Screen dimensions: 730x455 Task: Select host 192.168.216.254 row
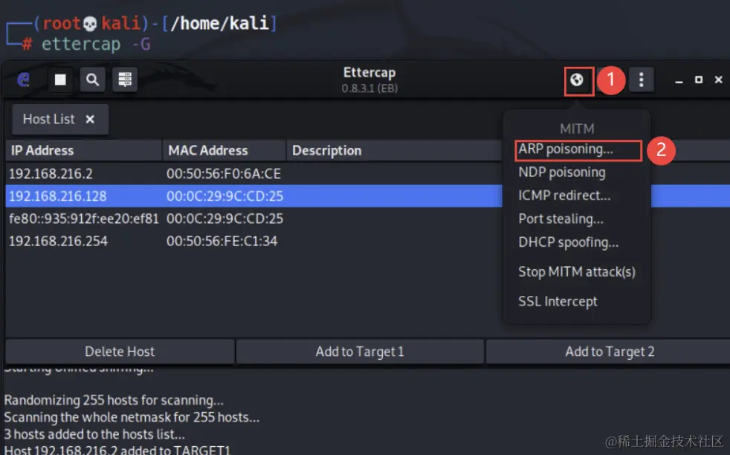[253, 241]
